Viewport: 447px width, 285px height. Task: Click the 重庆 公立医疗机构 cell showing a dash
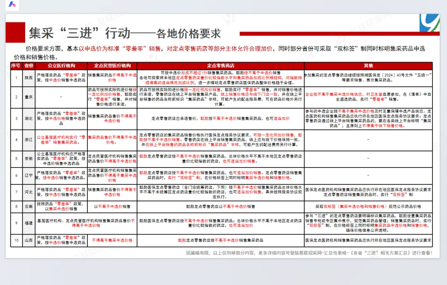click(x=61, y=97)
